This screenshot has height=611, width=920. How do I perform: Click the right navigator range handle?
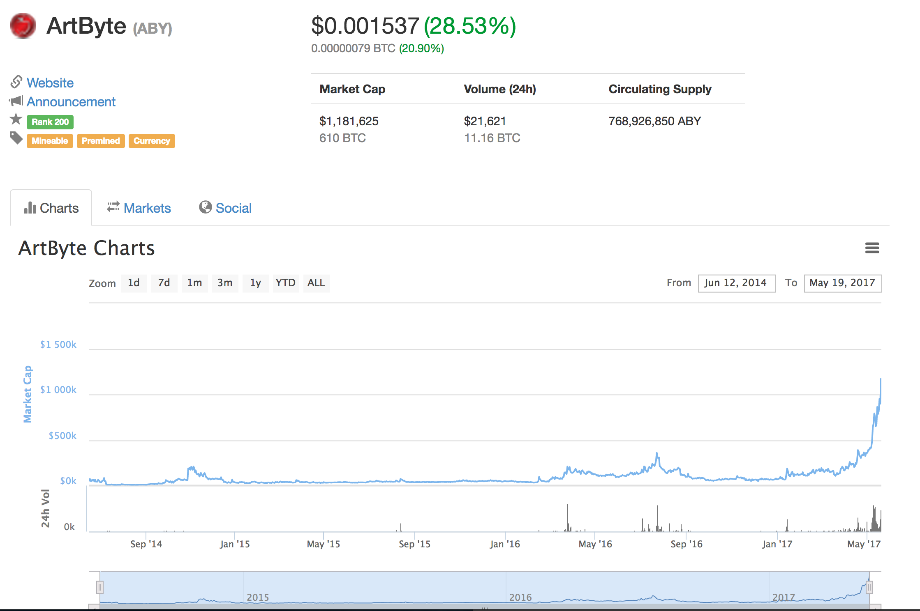tap(869, 588)
